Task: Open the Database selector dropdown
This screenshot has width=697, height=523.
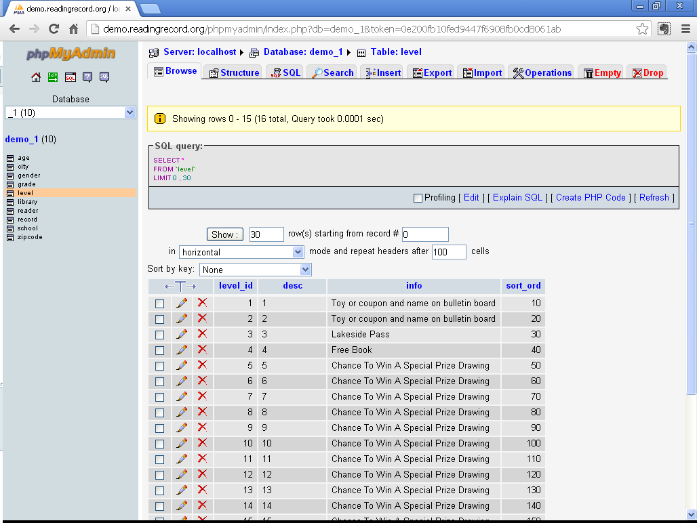Action: [71, 112]
